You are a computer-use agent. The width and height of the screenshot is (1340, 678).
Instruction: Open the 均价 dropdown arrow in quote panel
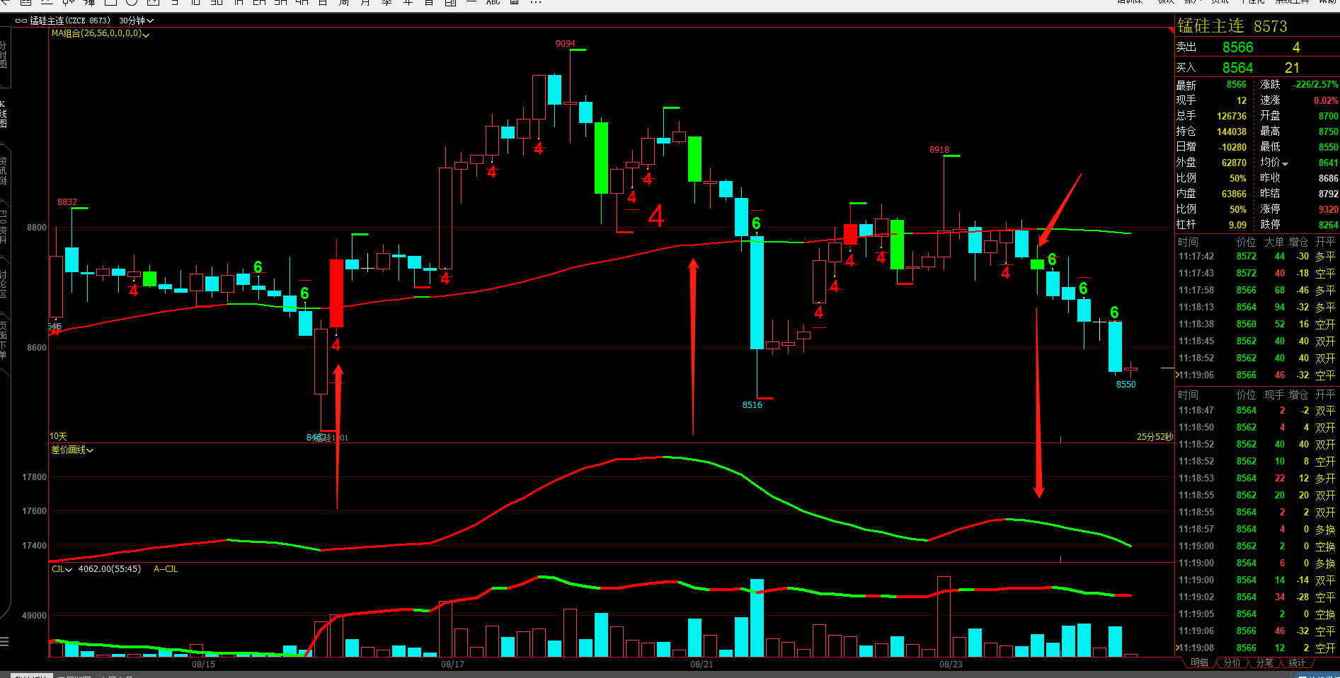coord(1285,164)
